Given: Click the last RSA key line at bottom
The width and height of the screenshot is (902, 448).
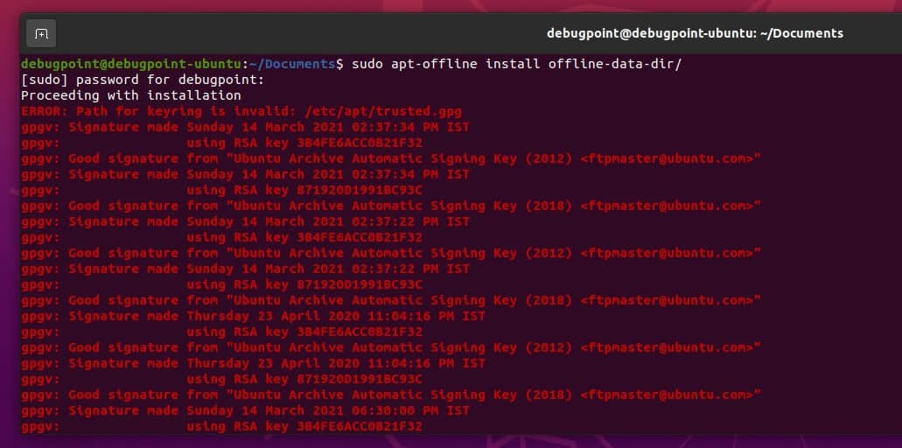Looking at the screenshot, I should 304,426.
